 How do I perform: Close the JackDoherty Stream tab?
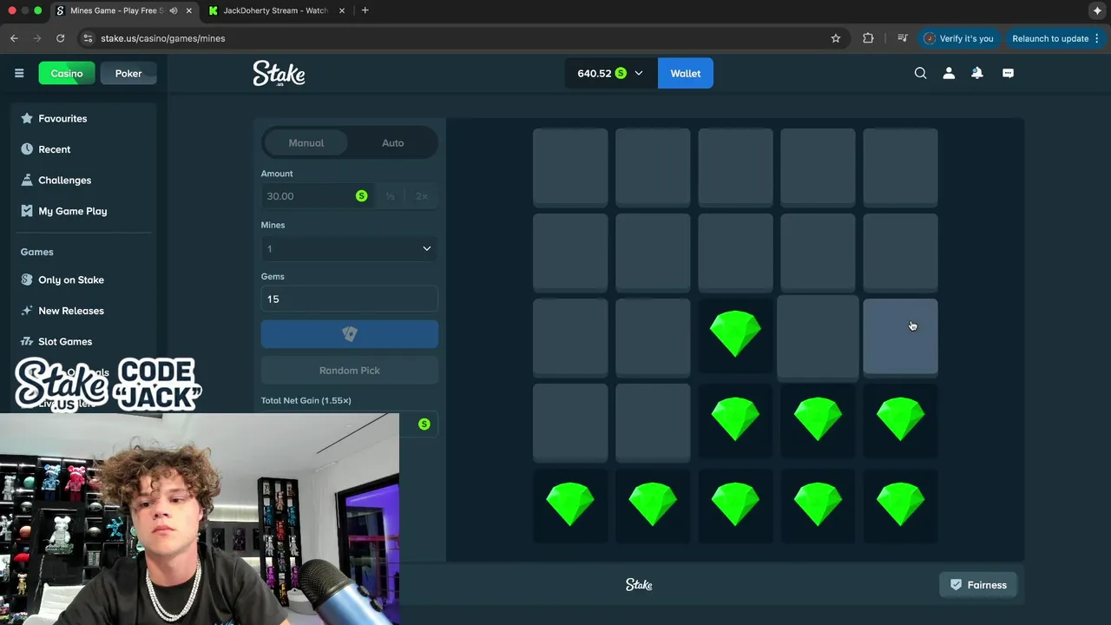[x=341, y=10]
